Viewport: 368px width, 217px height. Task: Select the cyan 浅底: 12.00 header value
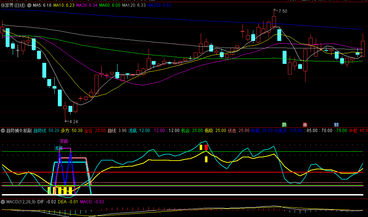coord(139,131)
